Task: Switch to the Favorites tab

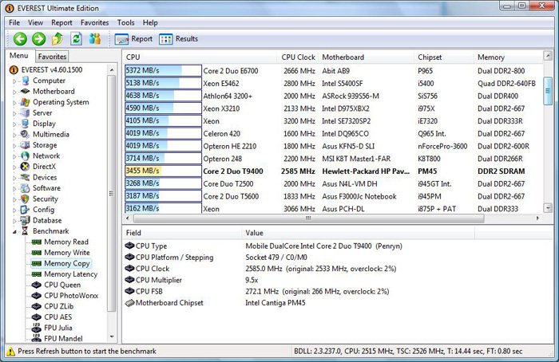Action: pyautogui.click(x=53, y=57)
